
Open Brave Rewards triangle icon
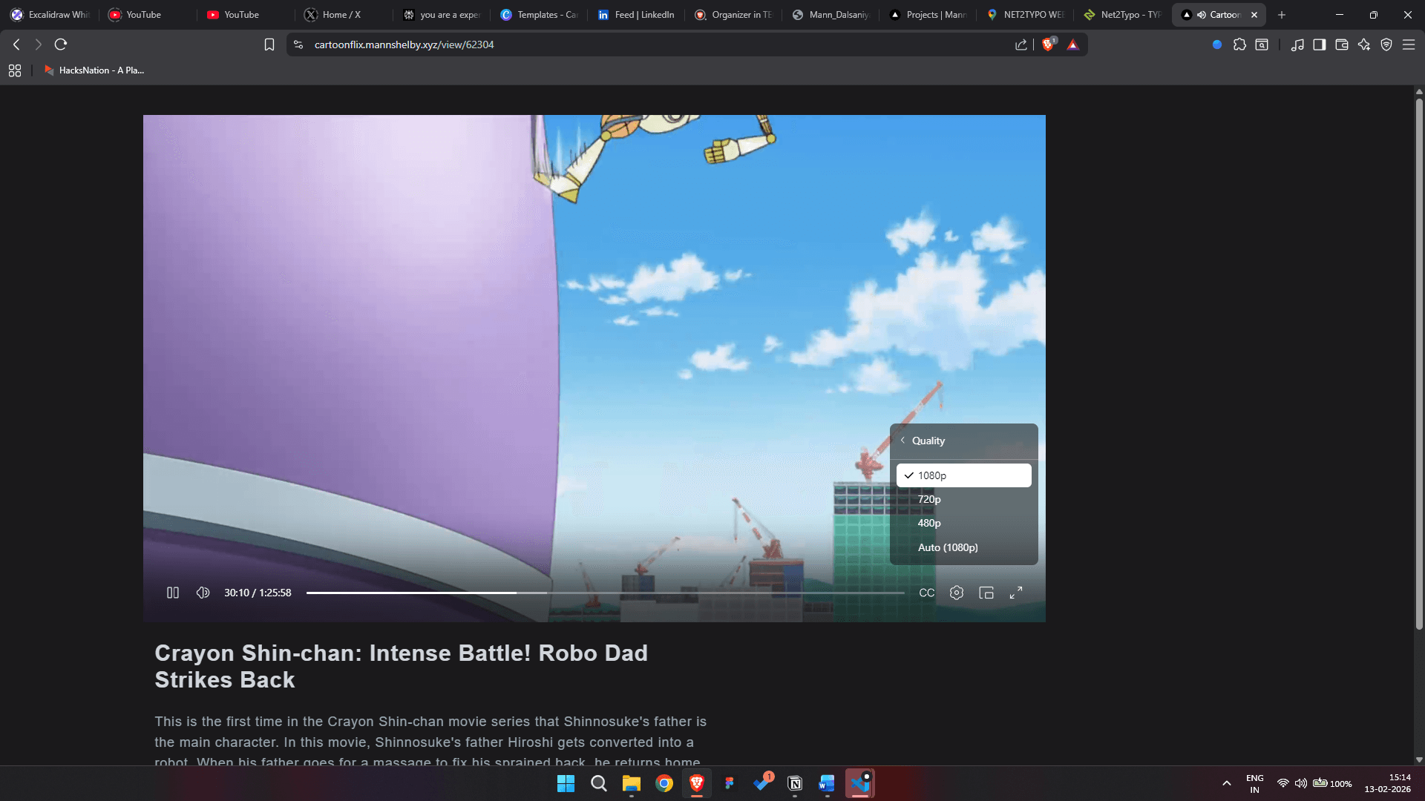point(1072,44)
